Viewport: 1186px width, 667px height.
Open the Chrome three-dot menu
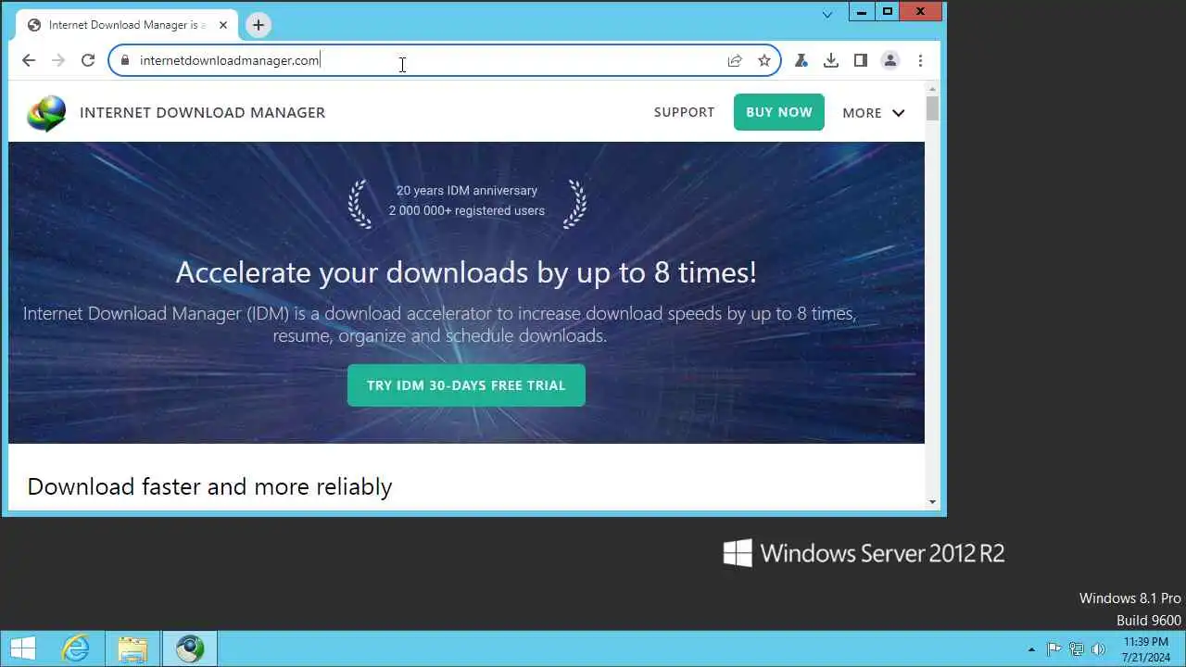coord(920,60)
